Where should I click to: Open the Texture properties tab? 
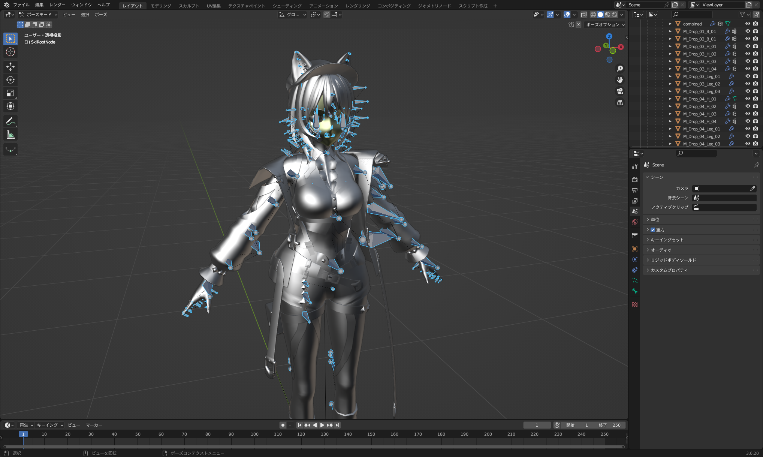(635, 304)
